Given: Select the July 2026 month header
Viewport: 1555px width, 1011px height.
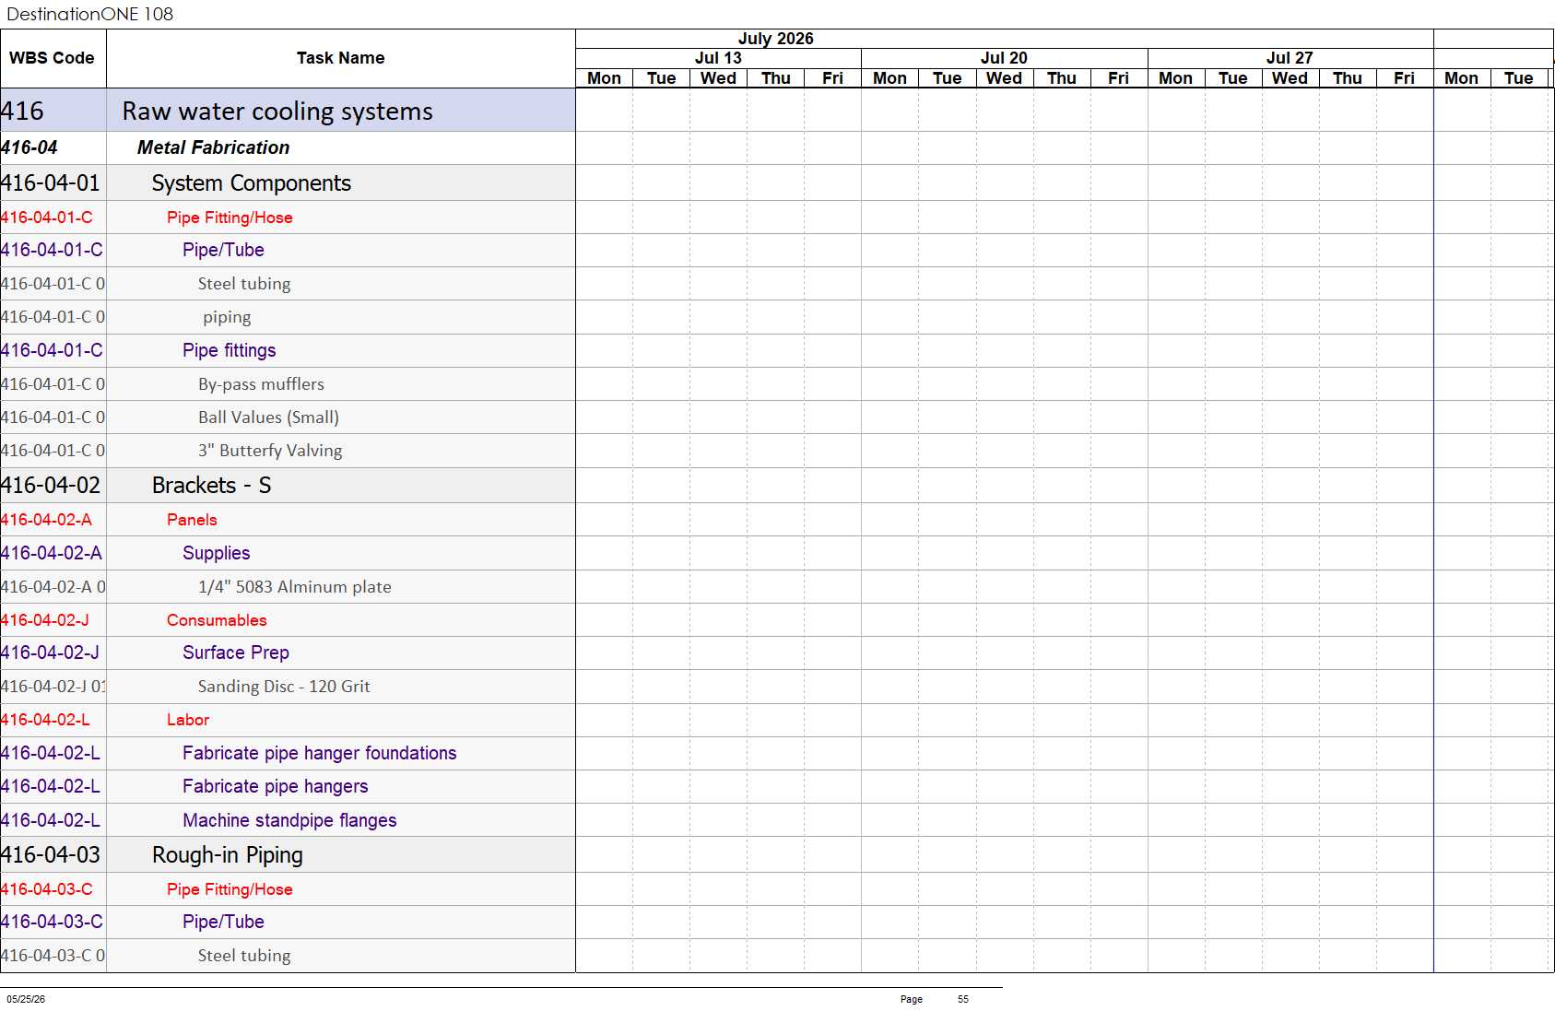Looking at the screenshot, I should [x=775, y=39].
